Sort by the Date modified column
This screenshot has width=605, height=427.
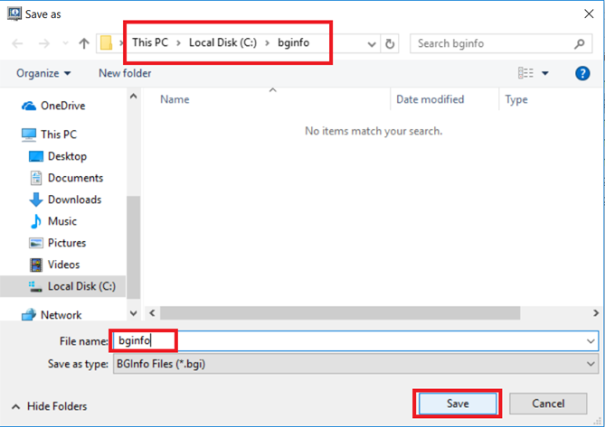click(x=430, y=99)
